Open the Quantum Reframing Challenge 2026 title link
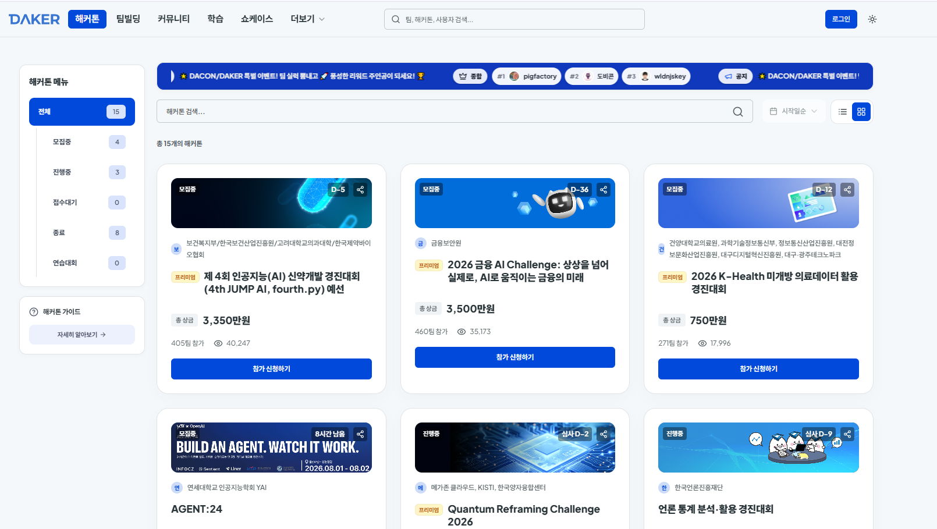Image resolution: width=937 pixels, height=529 pixels. click(x=524, y=516)
